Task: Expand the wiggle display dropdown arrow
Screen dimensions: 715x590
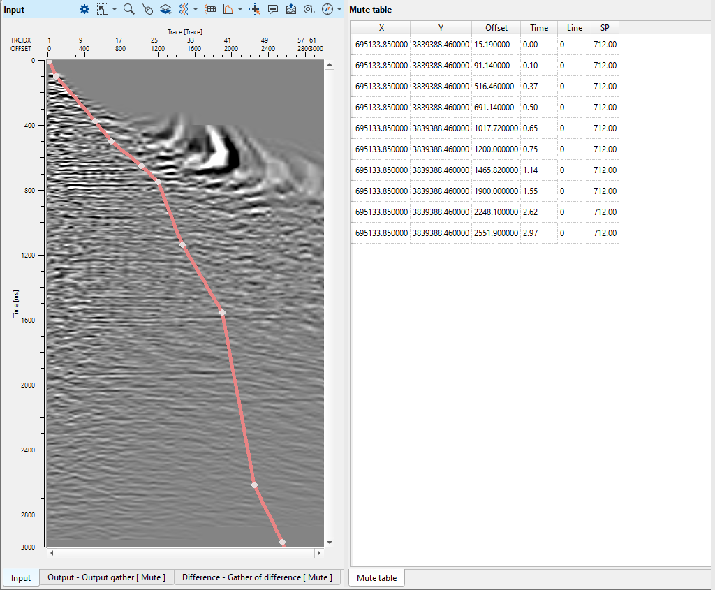Action: [195, 10]
